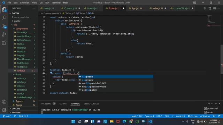Screen dimensions: 223x125
Task: Open File Explorer from the taskbar
Action: click(x=111, y=122)
